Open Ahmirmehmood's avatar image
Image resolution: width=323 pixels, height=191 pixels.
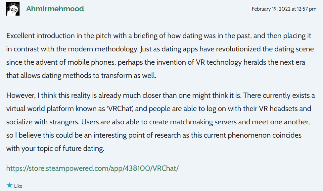pyautogui.click(x=13, y=9)
